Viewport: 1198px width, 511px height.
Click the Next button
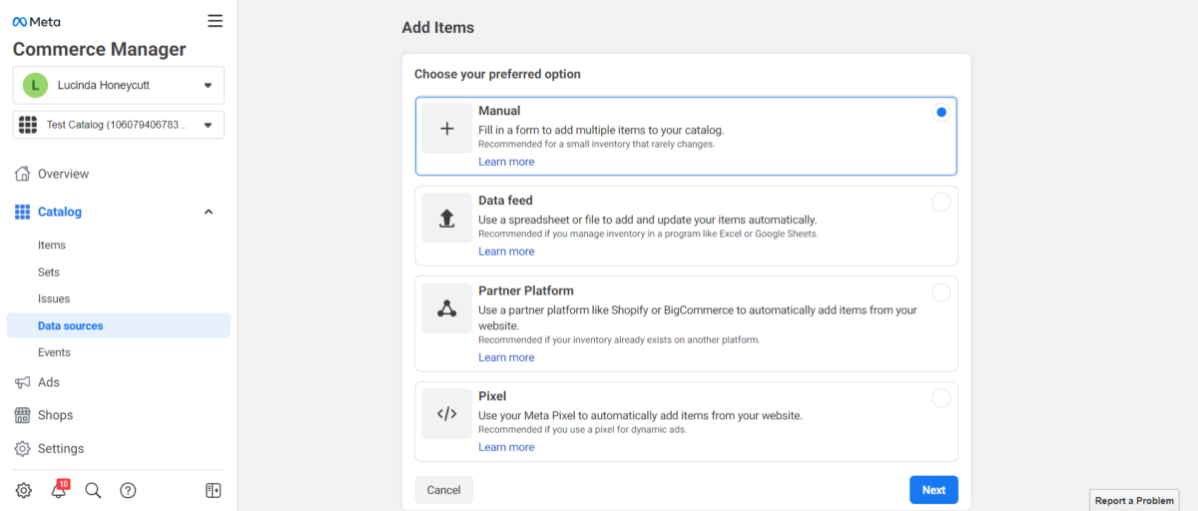coord(933,490)
